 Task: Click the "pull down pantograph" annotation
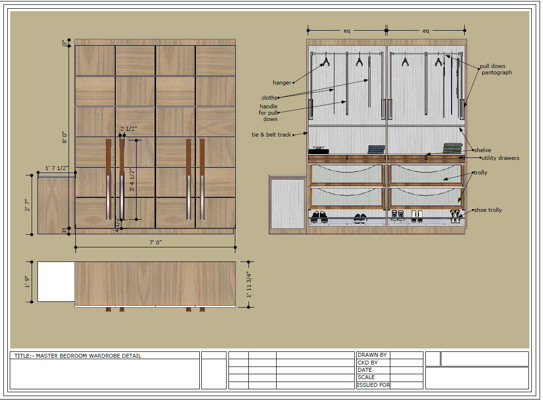coord(496,70)
